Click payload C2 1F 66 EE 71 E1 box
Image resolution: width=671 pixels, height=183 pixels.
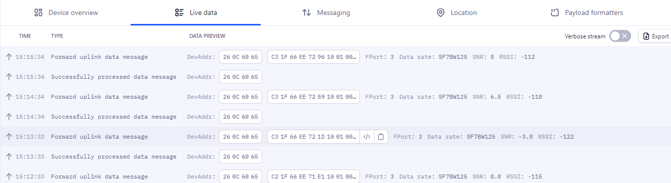pyautogui.click(x=314, y=177)
